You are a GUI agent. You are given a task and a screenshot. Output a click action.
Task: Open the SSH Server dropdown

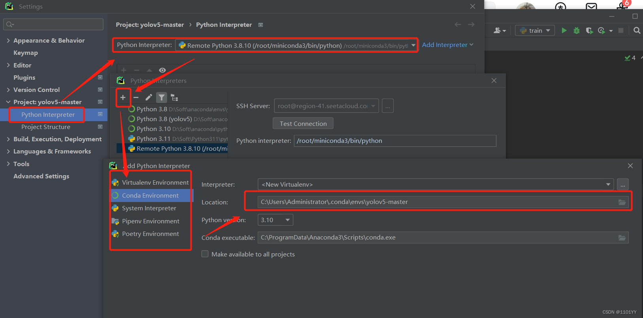[x=326, y=106]
